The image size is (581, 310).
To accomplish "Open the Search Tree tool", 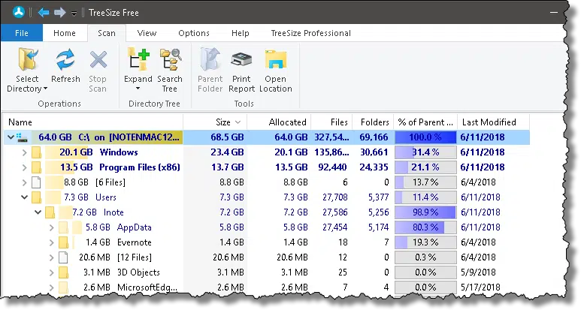I will click(170, 59).
